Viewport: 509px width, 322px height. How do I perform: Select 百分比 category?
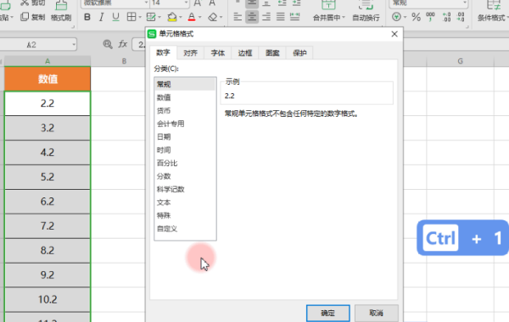coord(185,163)
